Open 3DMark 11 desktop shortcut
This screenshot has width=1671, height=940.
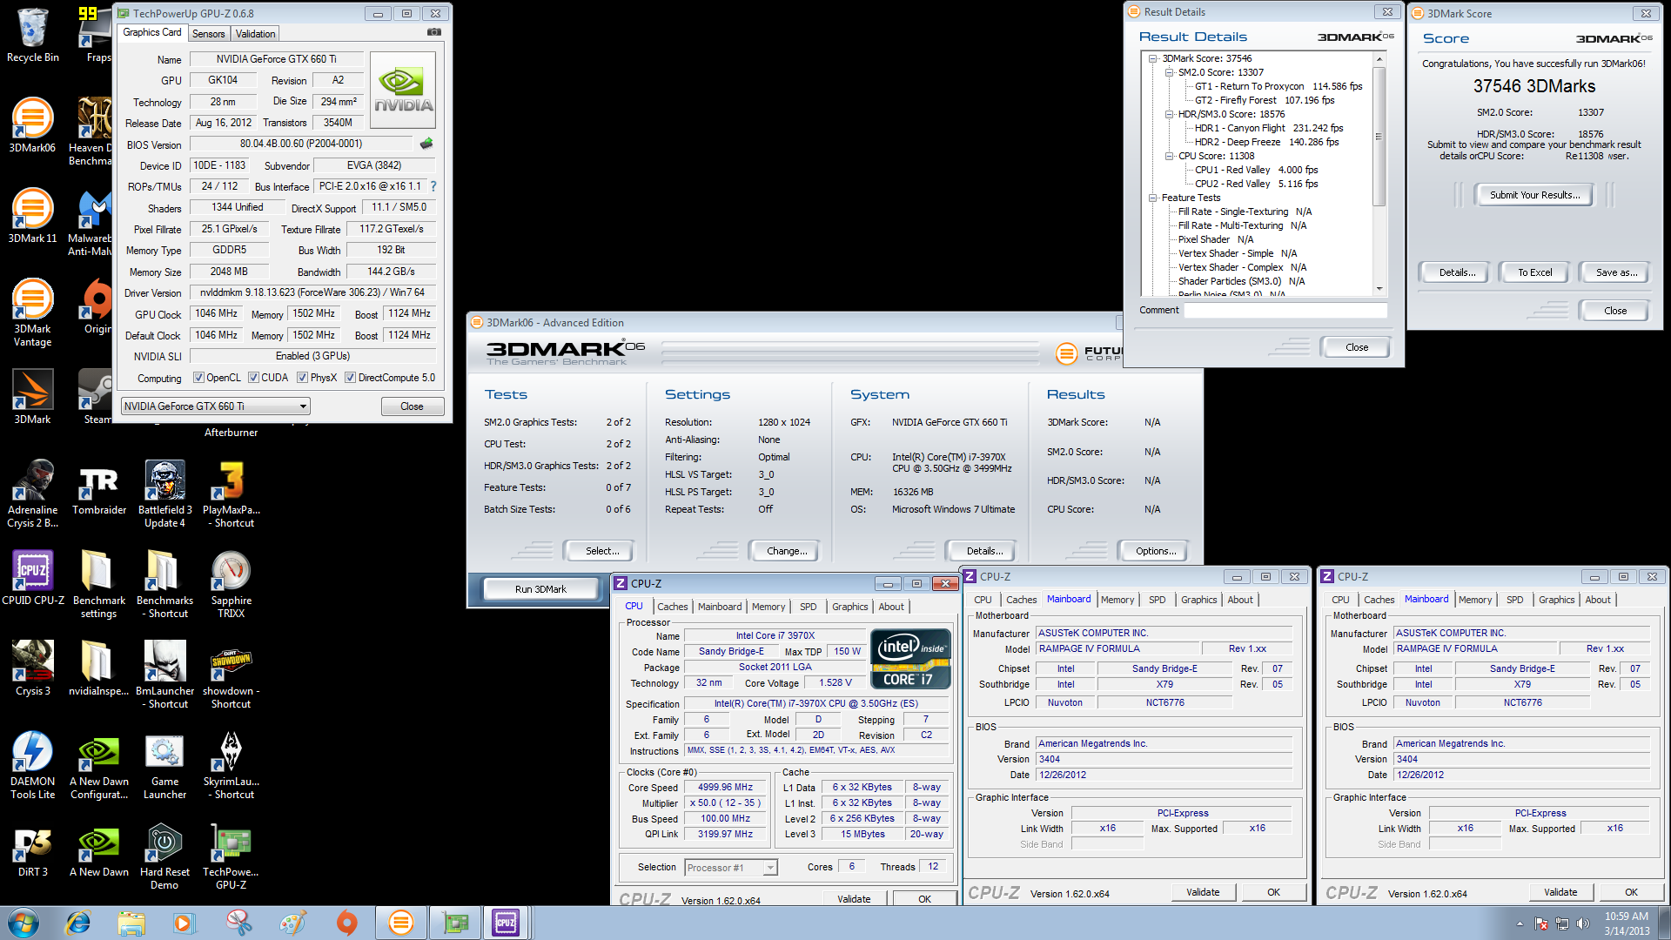point(32,215)
